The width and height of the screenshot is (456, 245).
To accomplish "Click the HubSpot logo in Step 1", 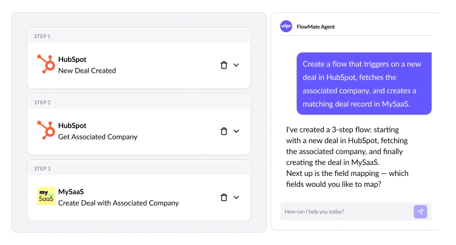I will tap(45, 65).
